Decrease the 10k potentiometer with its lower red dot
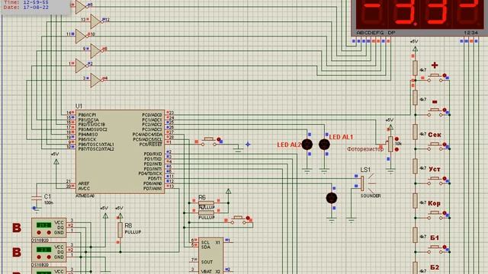The width and height of the screenshot is (488, 274). [x=396, y=149]
